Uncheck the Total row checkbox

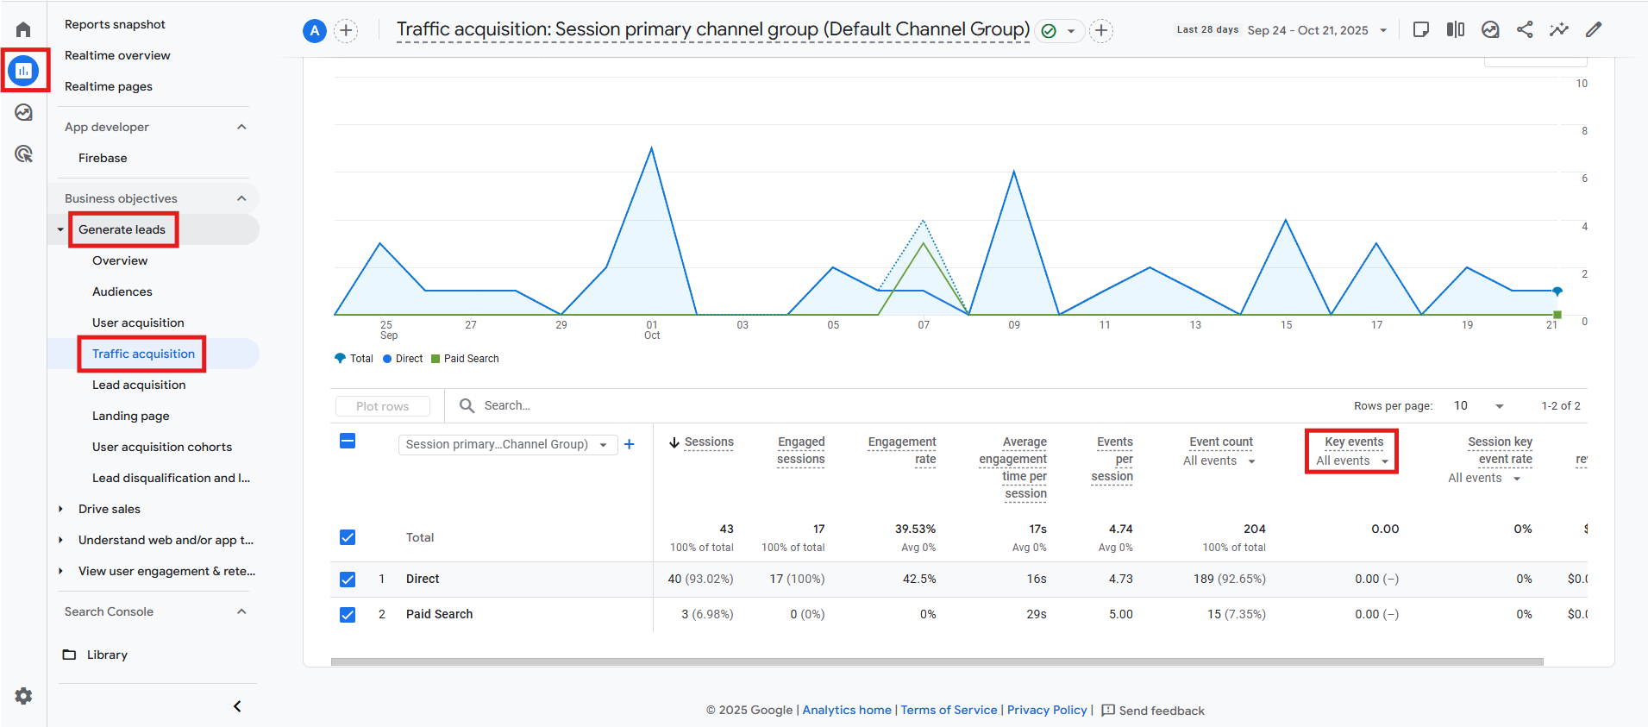[348, 537]
